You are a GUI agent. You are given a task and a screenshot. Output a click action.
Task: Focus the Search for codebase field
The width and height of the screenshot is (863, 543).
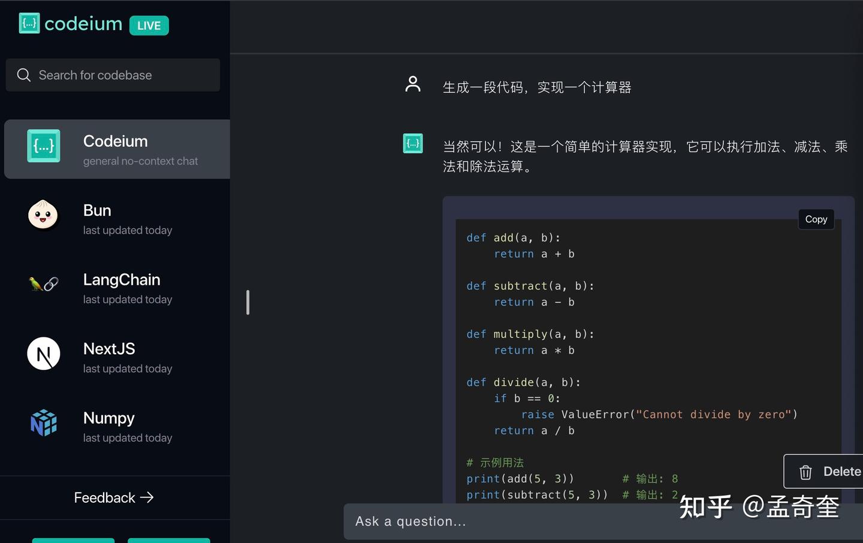[113, 75]
